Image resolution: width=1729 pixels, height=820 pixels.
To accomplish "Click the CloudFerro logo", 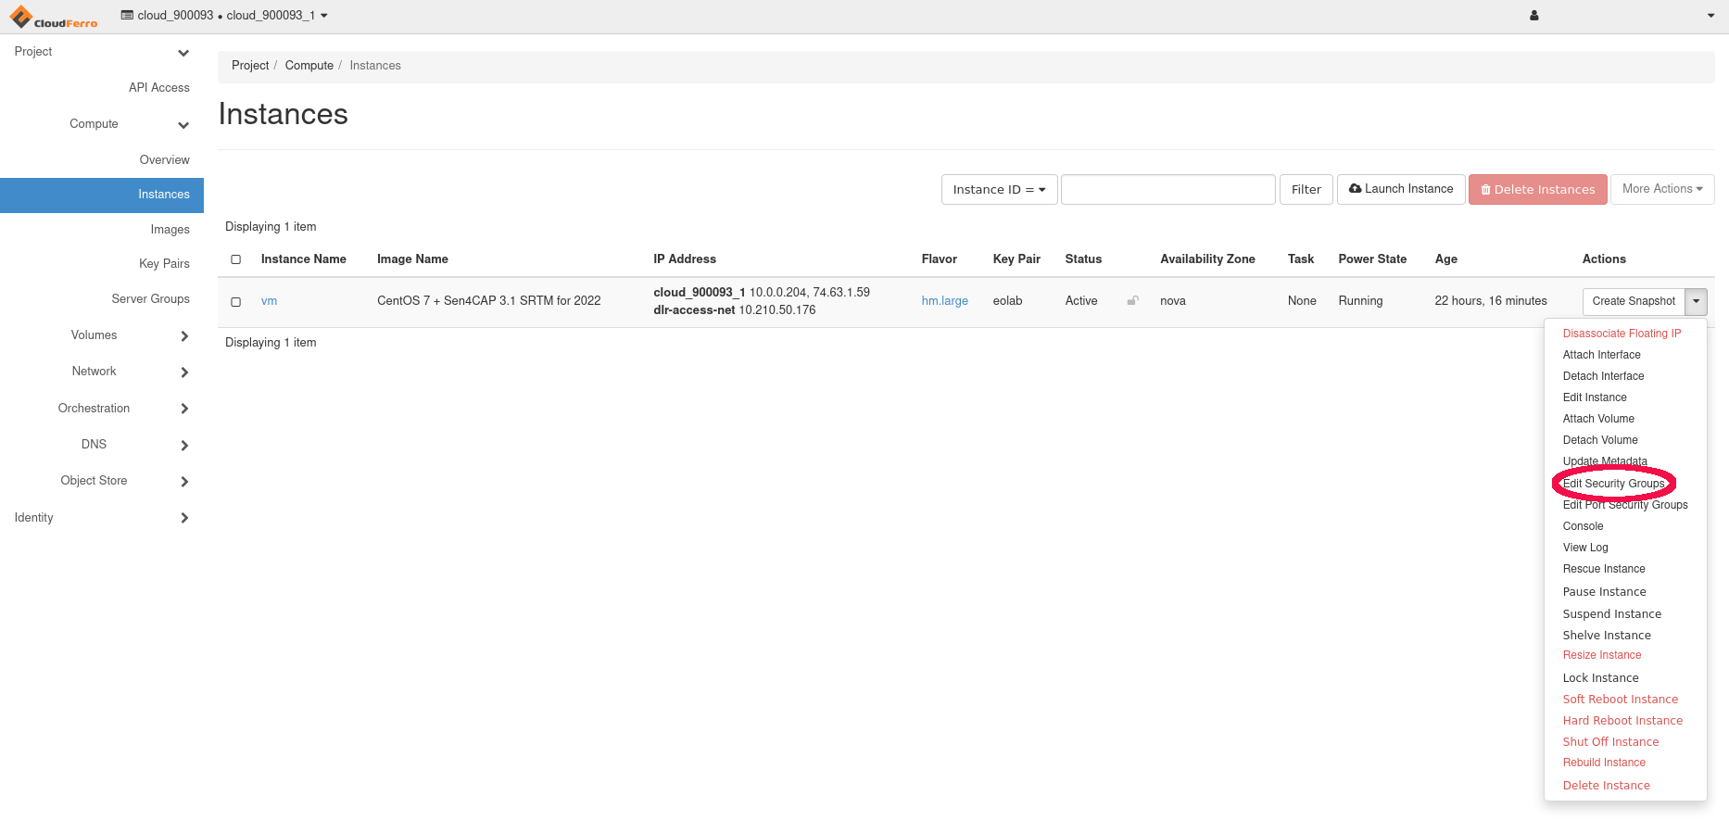I will coord(54,17).
